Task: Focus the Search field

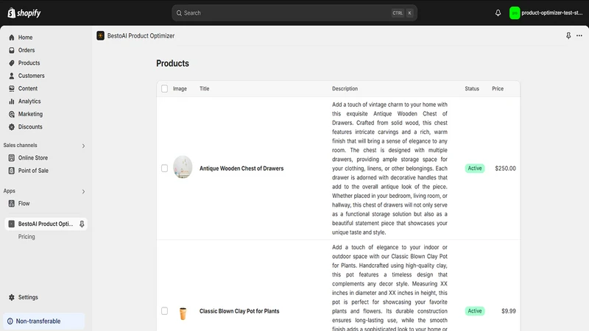Action: (294, 13)
